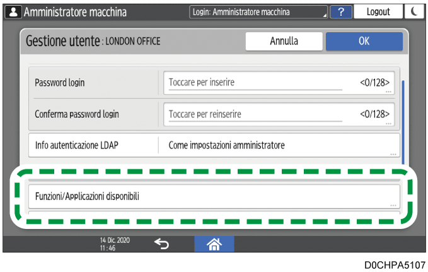Tap the partially visible row below Funzioni/Applicazioni
This screenshot has height=272, width=428.
(x=214, y=216)
